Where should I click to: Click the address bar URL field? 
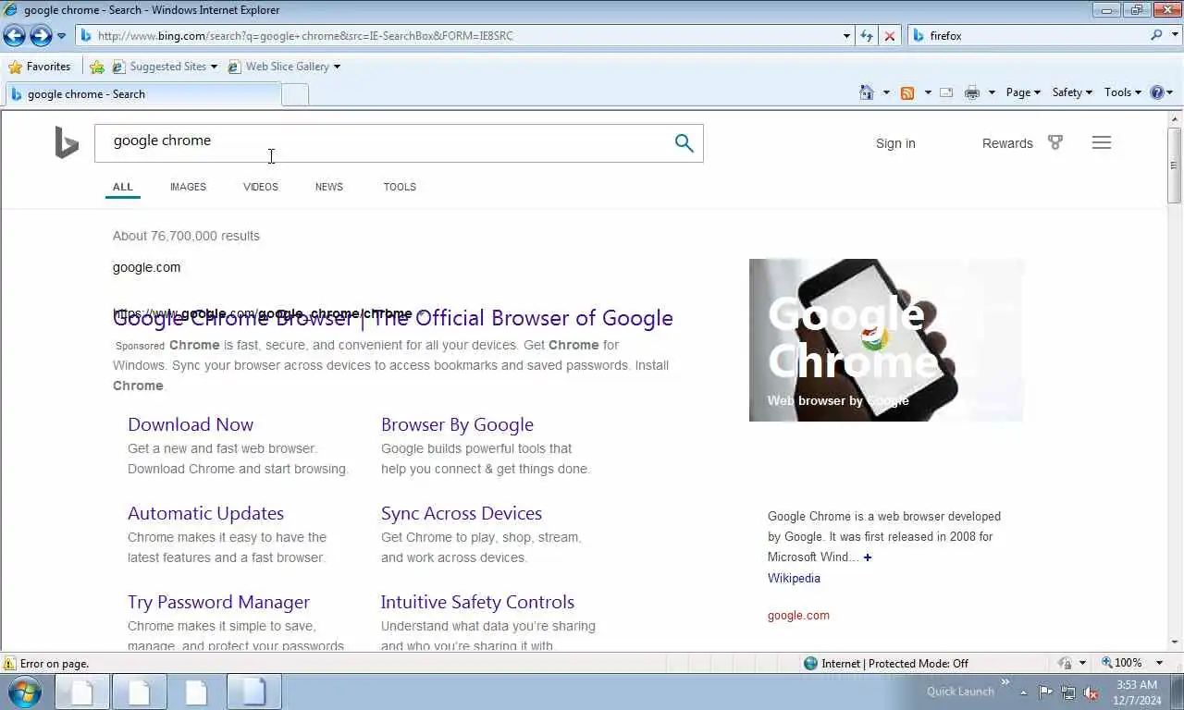(460, 35)
